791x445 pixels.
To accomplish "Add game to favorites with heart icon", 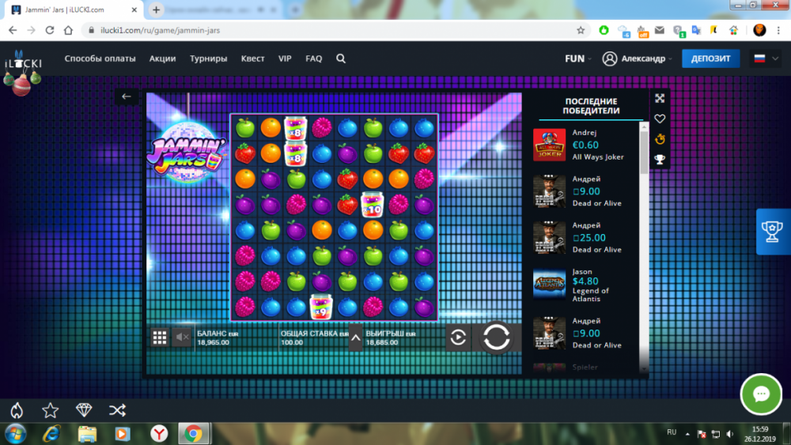I will coord(660,119).
